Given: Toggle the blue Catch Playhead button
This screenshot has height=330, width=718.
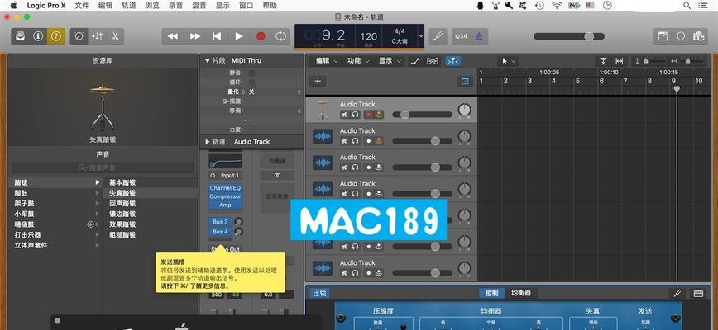Looking at the screenshot, I should point(452,61).
